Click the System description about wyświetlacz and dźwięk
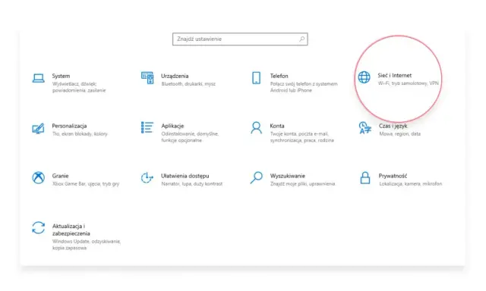 tap(79, 87)
